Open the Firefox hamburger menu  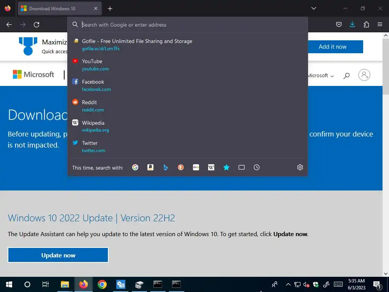tap(380, 24)
